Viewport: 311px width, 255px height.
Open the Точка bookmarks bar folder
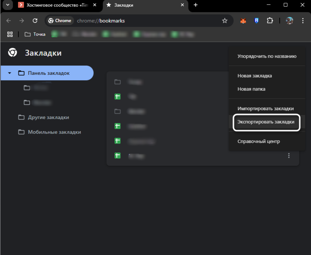coord(35,34)
